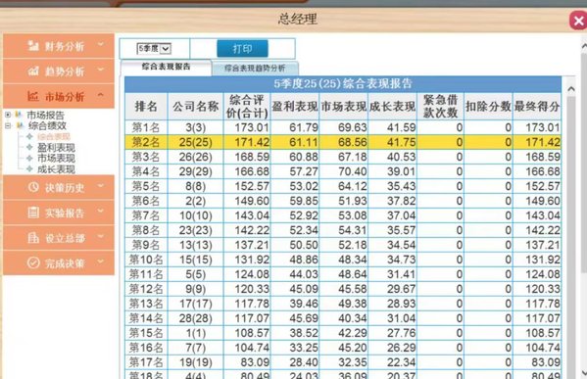The height and width of the screenshot is (379, 587).
Task: Open the 5季度 quarter dropdown
Action: (154, 49)
